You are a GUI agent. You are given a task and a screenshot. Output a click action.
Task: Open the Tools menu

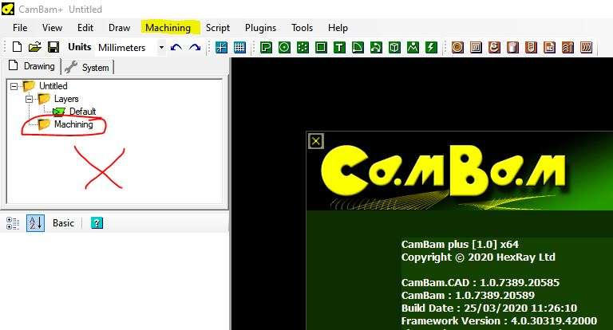pos(302,28)
